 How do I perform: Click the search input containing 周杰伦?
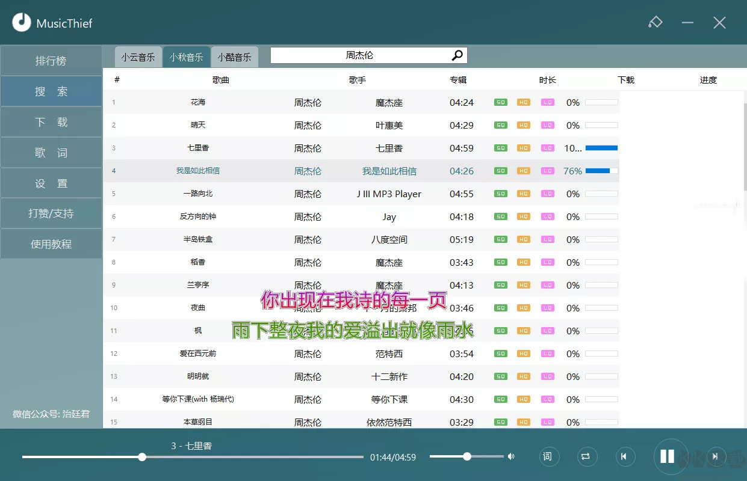pos(361,55)
